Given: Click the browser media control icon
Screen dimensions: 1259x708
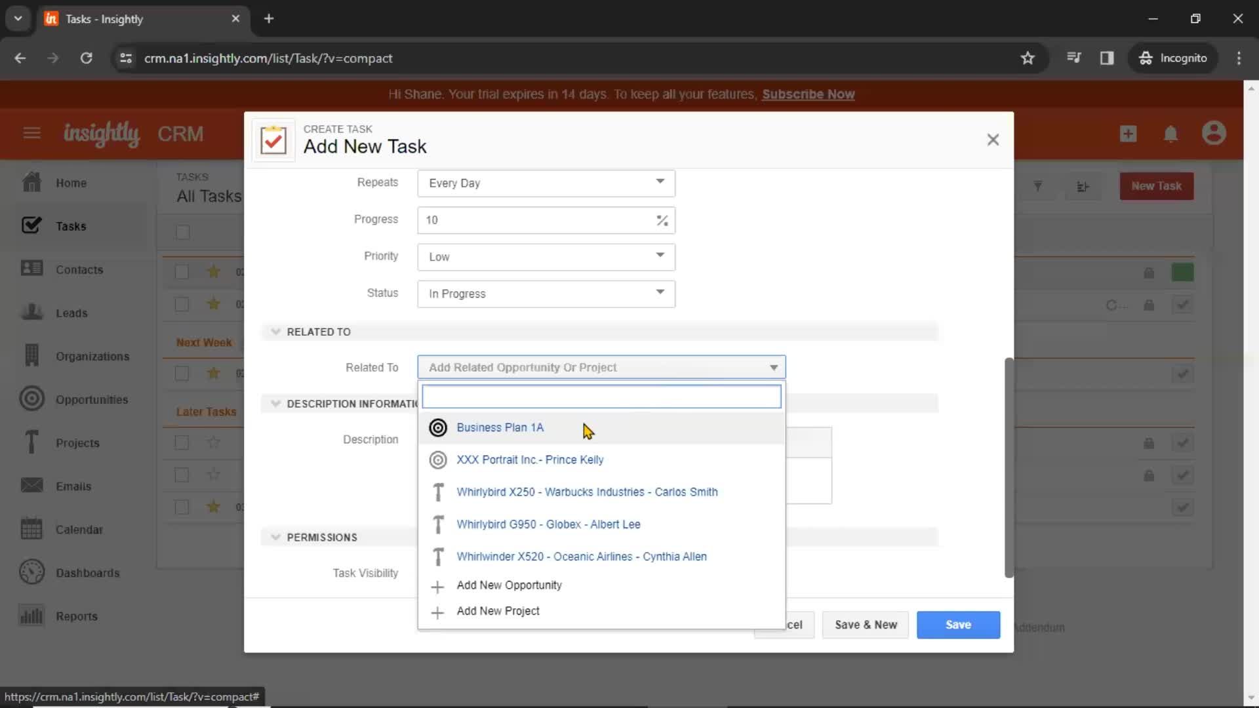Looking at the screenshot, I should coord(1073,58).
